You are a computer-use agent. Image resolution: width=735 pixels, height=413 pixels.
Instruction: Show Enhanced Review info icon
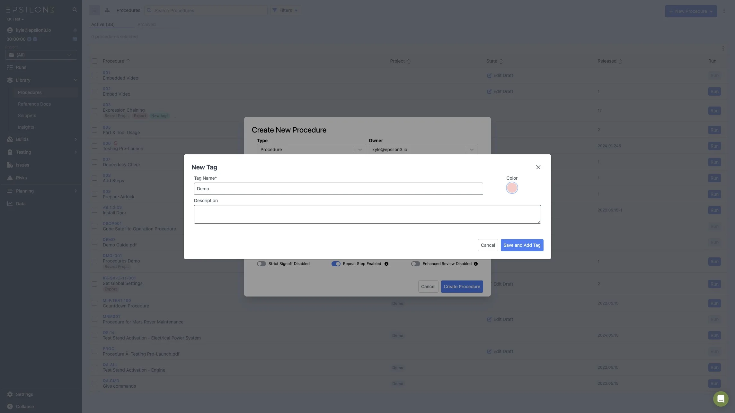(x=476, y=264)
